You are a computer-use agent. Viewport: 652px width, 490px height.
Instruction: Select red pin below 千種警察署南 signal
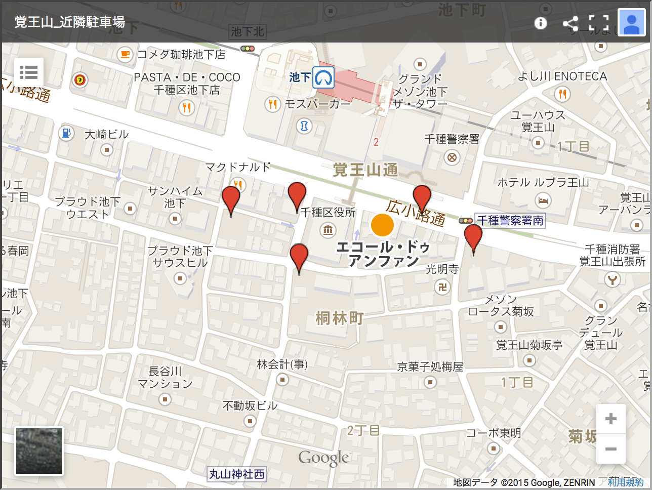(x=473, y=239)
